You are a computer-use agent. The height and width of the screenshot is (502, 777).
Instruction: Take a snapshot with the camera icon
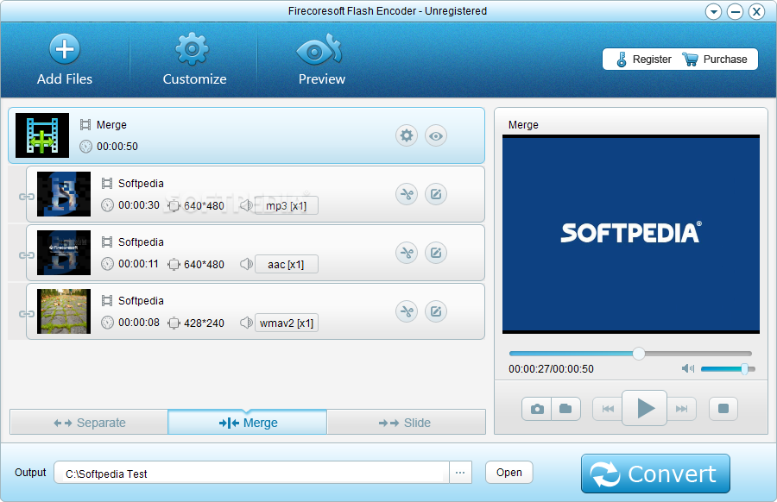click(537, 409)
